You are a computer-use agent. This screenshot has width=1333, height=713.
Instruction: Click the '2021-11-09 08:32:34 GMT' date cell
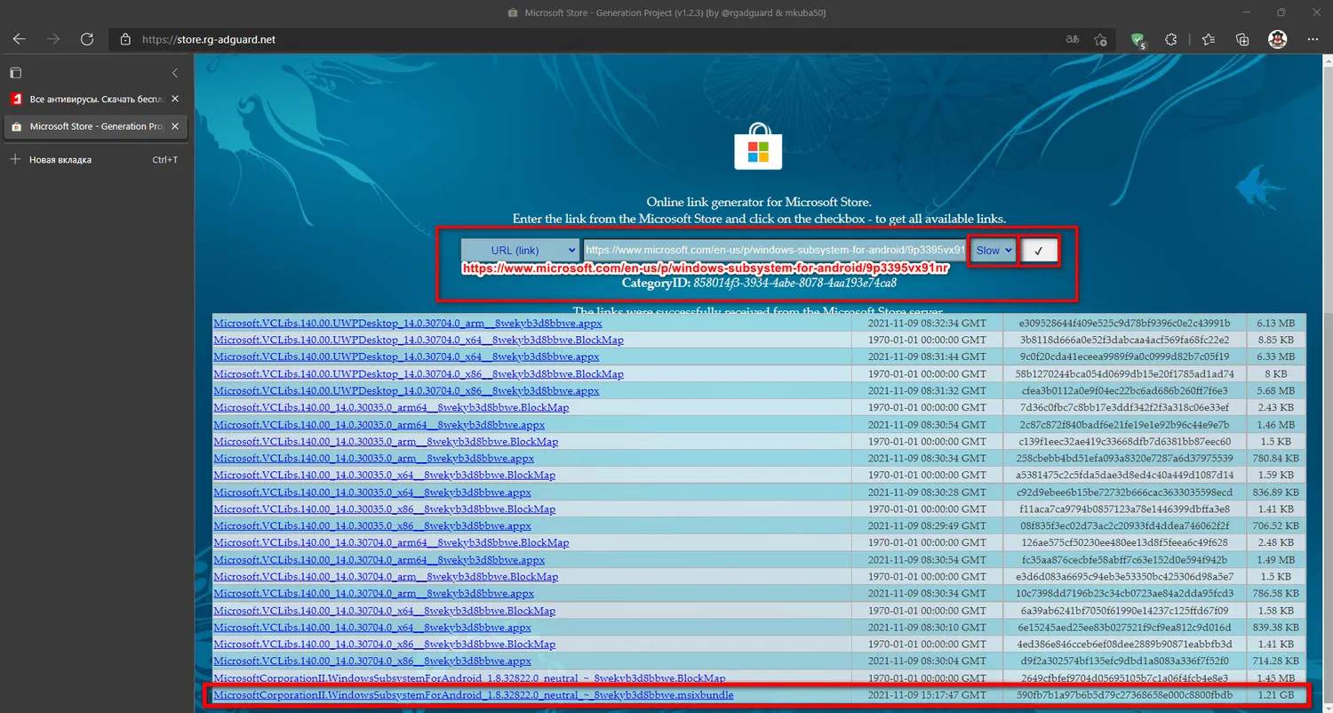[x=928, y=323]
